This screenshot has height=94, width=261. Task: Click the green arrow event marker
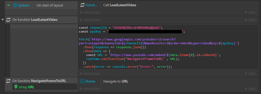[8, 5]
